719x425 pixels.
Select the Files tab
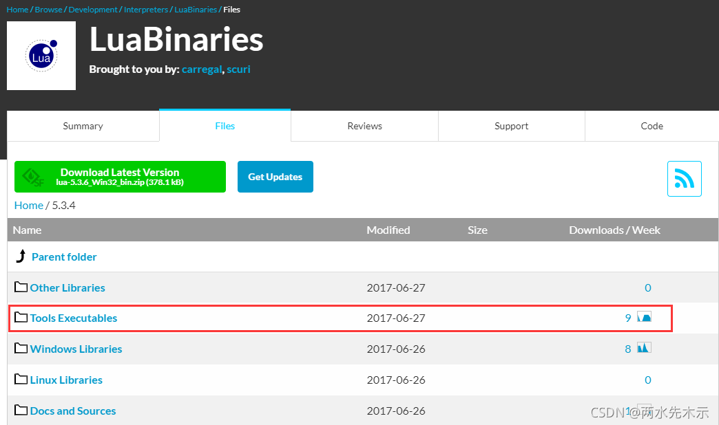click(x=225, y=126)
